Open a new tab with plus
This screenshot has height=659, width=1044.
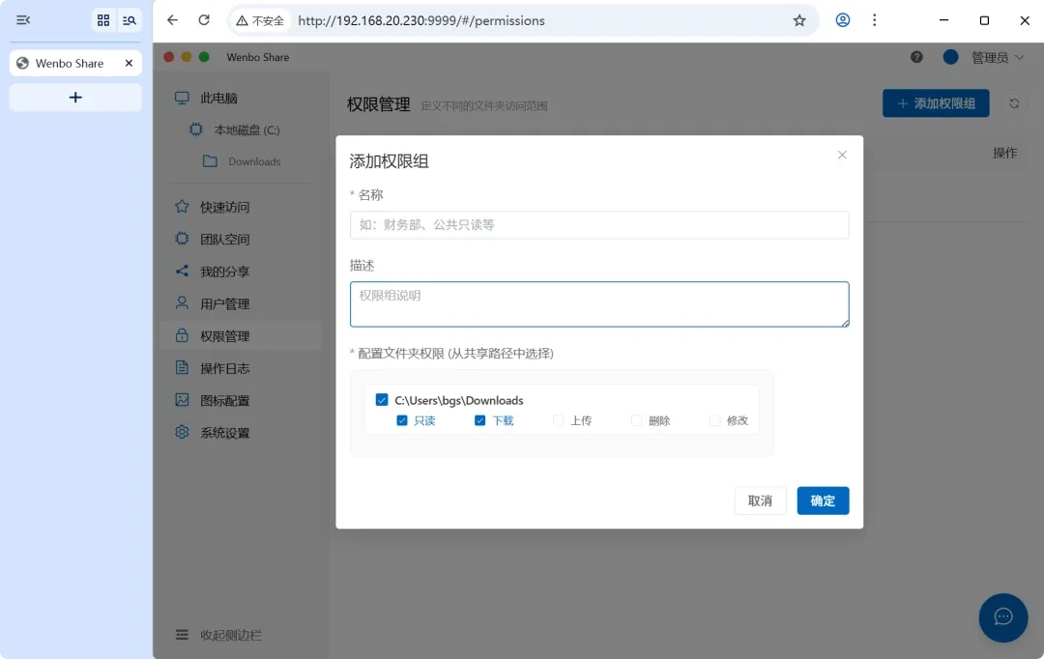[75, 98]
